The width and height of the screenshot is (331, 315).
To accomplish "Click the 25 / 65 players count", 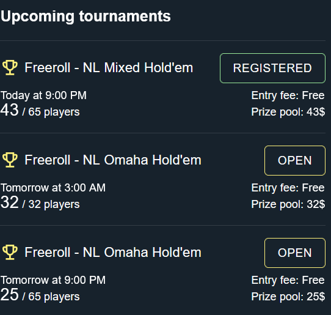I will (40, 295).
